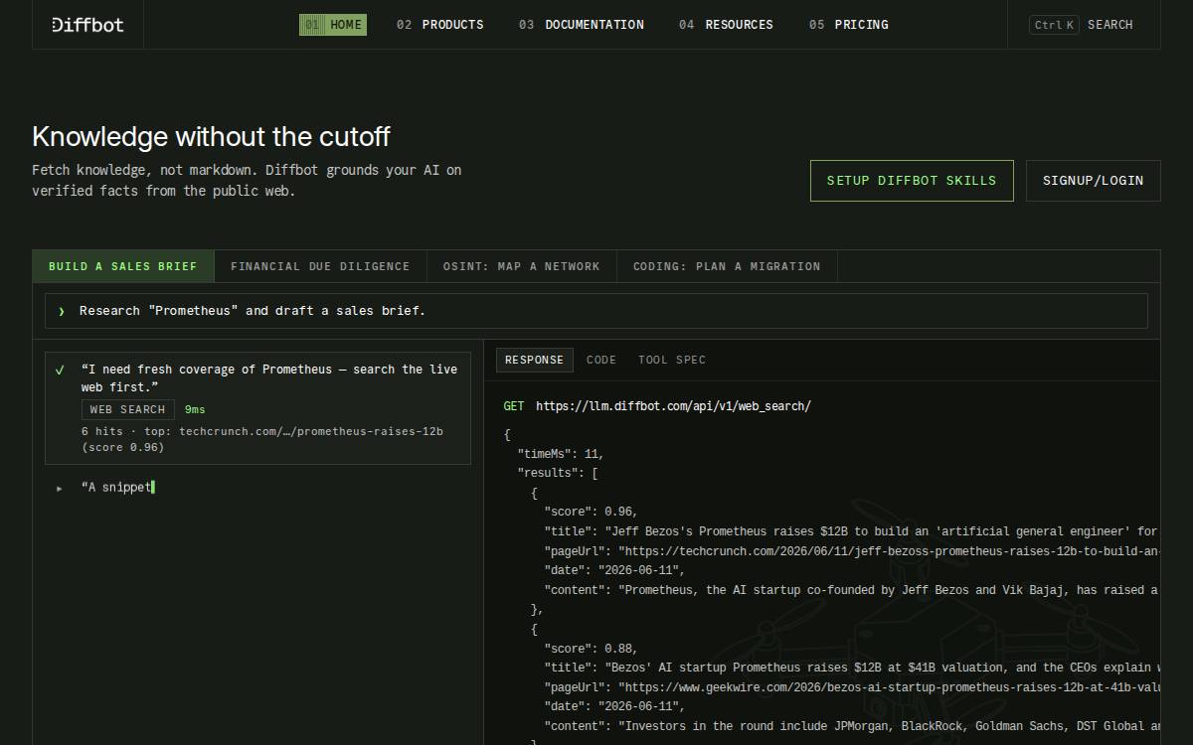Viewport: 1193px width, 745px height.
Task: Select the Build a Sales Brief tab
Action: pos(123,266)
